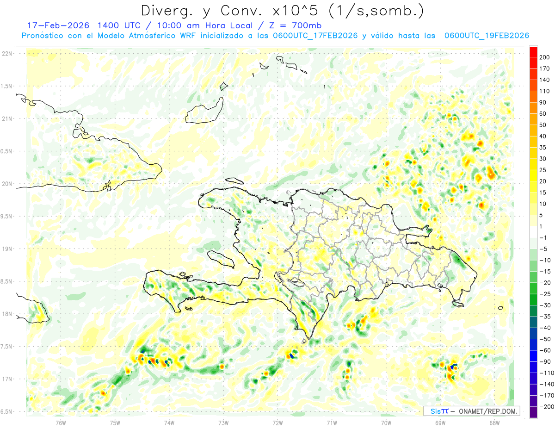The height and width of the screenshot is (429, 555).
Task: Click the '90' value on the color scale
Action: (543, 103)
